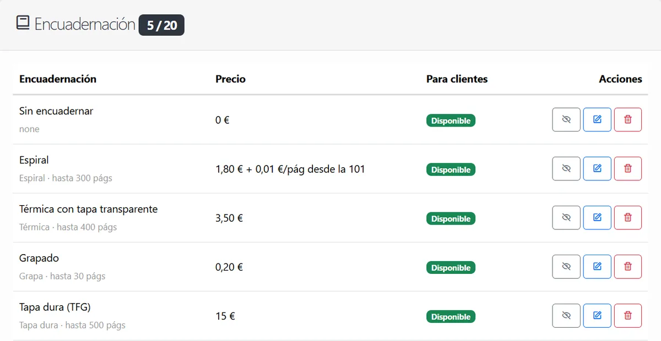Edit the Térmica con tapa transparente binding

[x=597, y=218]
